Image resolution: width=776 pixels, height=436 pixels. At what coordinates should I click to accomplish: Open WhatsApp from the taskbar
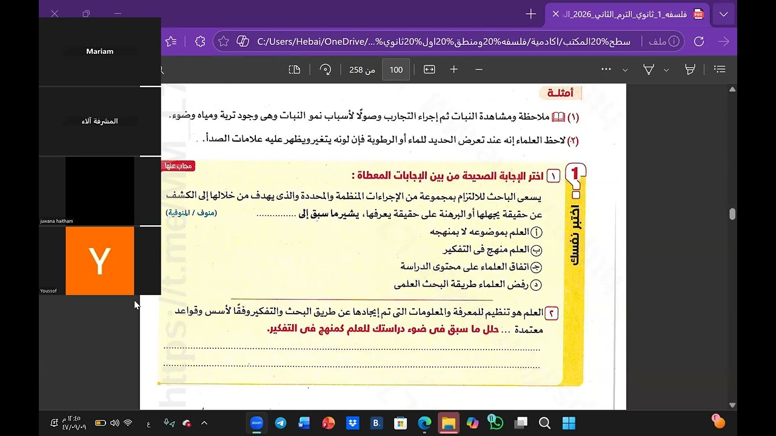point(496,423)
